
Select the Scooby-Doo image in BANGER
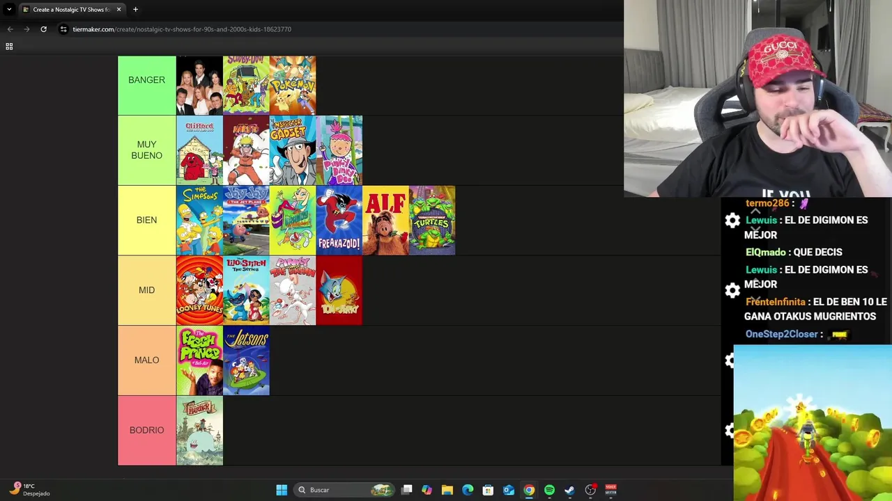click(x=246, y=85)
